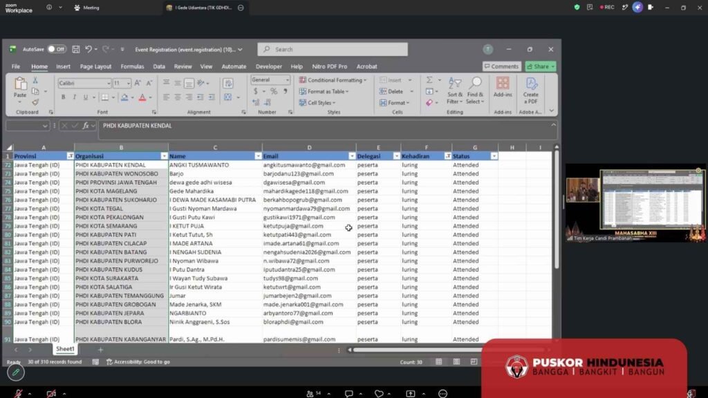Switch to the Insert ribbon tab

[x=63, y=66]
